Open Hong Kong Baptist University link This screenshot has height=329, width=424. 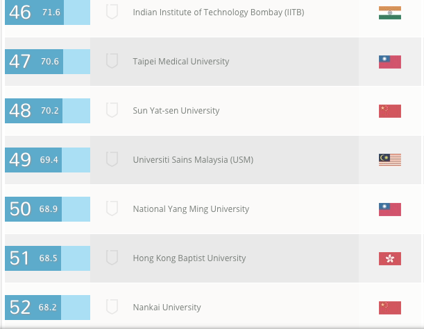[189, 258]
